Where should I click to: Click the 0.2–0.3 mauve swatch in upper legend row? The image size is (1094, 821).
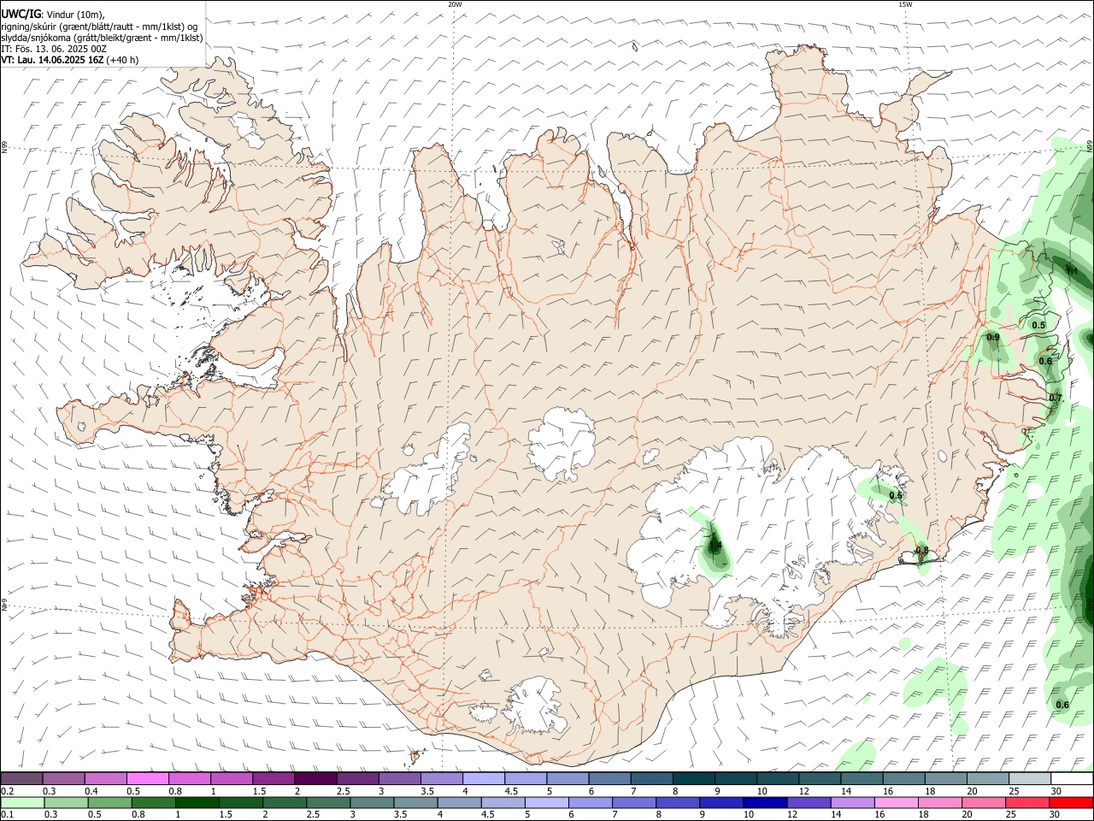click(21, 779)
